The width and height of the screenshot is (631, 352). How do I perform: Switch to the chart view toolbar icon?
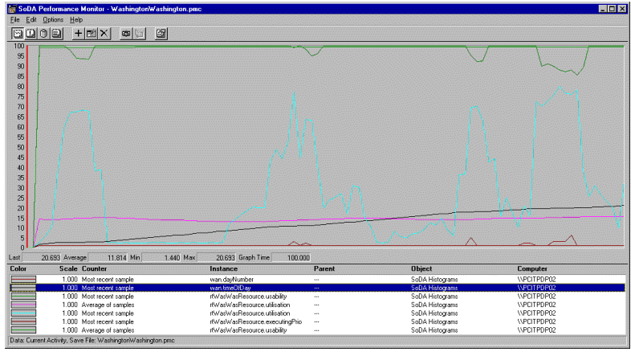click(18, 34)
